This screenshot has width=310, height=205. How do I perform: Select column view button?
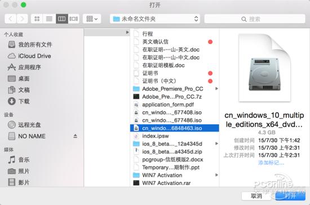[61, 19]
